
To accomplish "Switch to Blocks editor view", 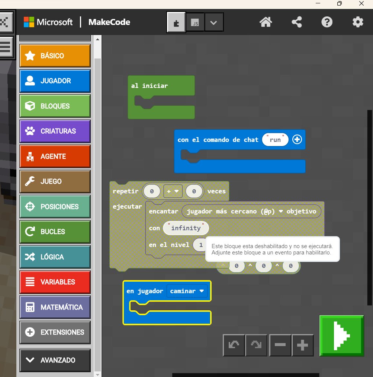I will tap(176, 23).
